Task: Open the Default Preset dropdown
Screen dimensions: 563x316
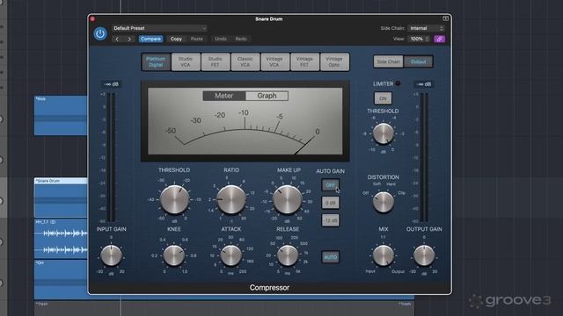Action: (x=160, y=28)
